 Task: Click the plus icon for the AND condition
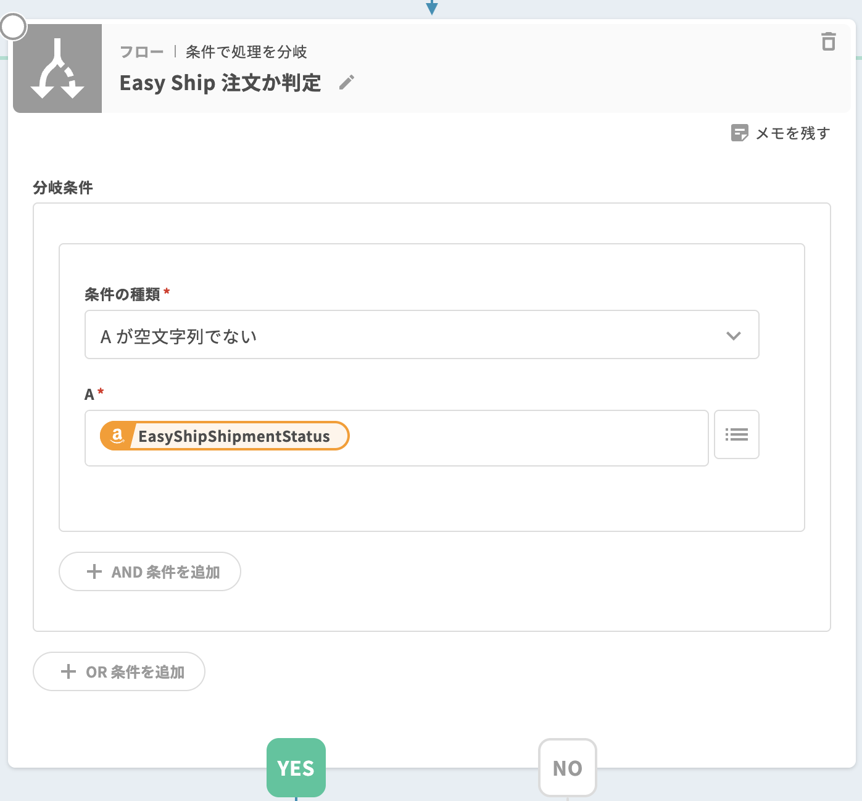(94, 571)
